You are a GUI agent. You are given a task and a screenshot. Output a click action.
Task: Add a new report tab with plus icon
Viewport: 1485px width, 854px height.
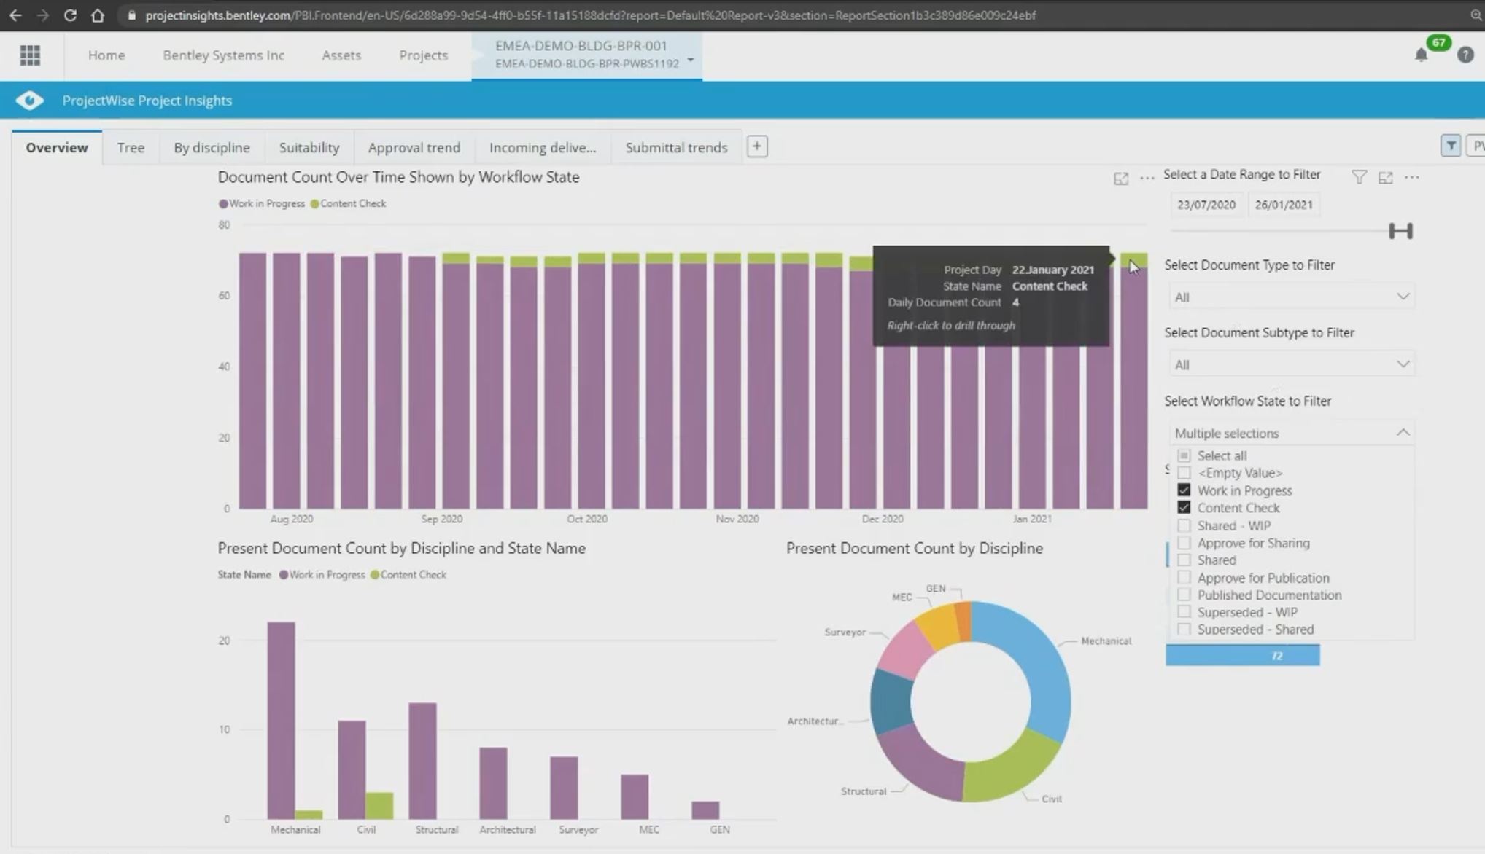(x=756, y=146)
